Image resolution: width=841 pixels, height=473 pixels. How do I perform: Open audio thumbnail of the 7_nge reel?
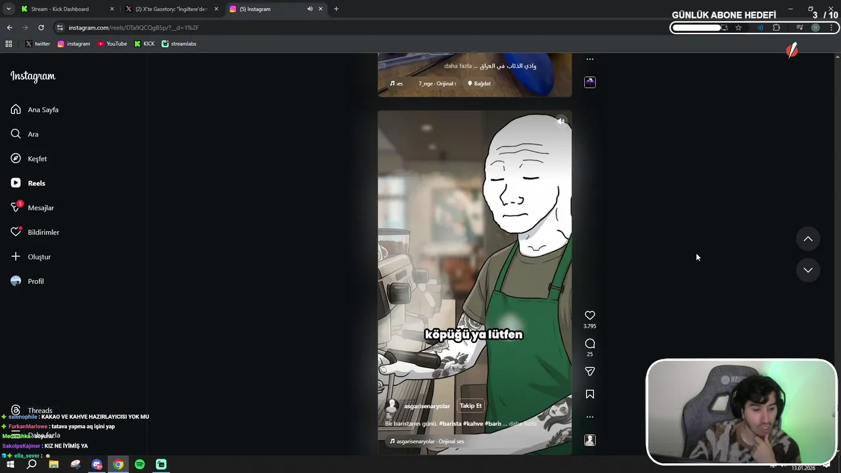click(590, 82)
